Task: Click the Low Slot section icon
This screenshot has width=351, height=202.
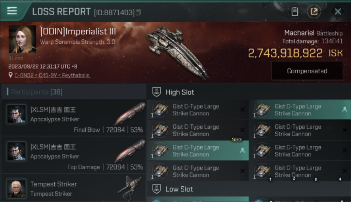Action: pos(157,189)
